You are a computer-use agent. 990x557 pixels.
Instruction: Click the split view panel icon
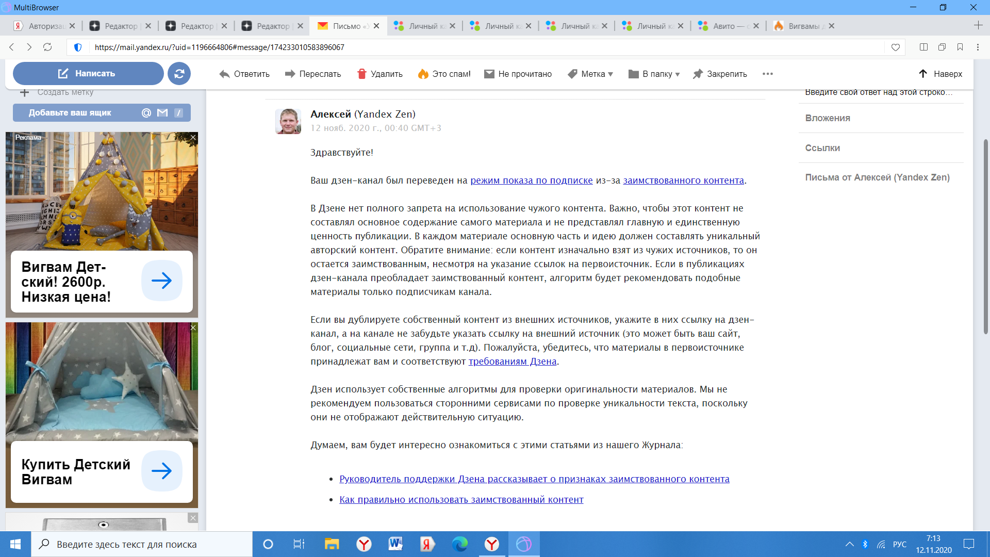click(923, 47)
